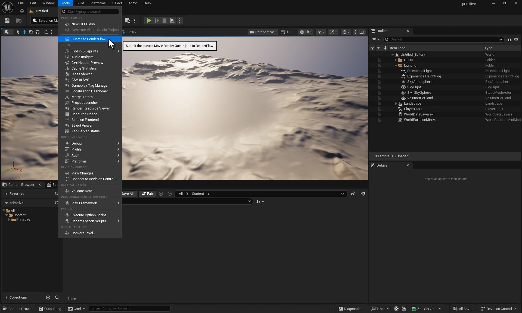The width and height of the screenshot is (522, 313).
Task: Click the Tools menu search field
Action: pos(90,12)
